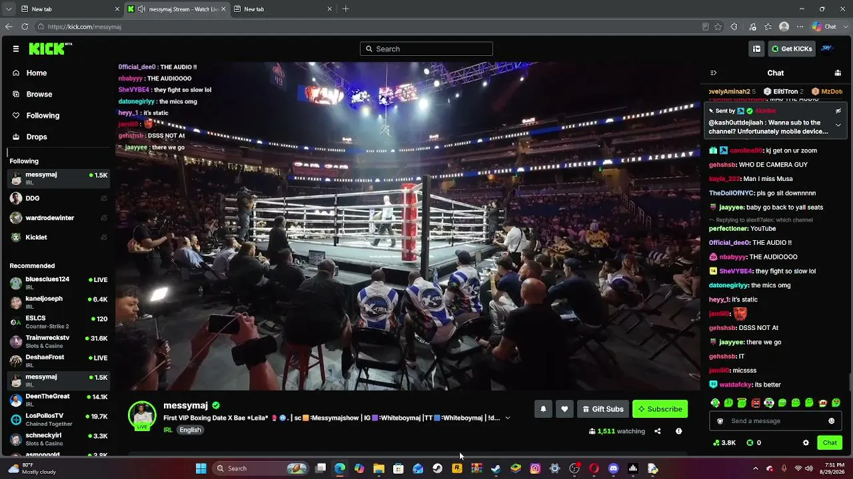Expand the stream title details

tap(508, 418)
